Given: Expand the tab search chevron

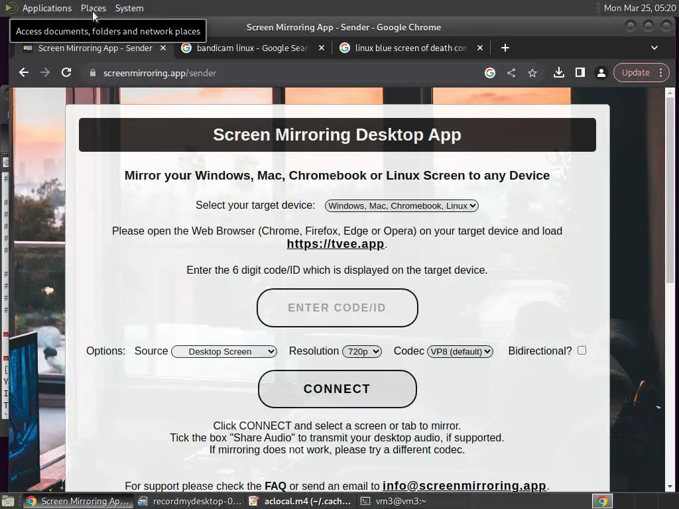Looking at the screenshot, I should coord(654,48).
